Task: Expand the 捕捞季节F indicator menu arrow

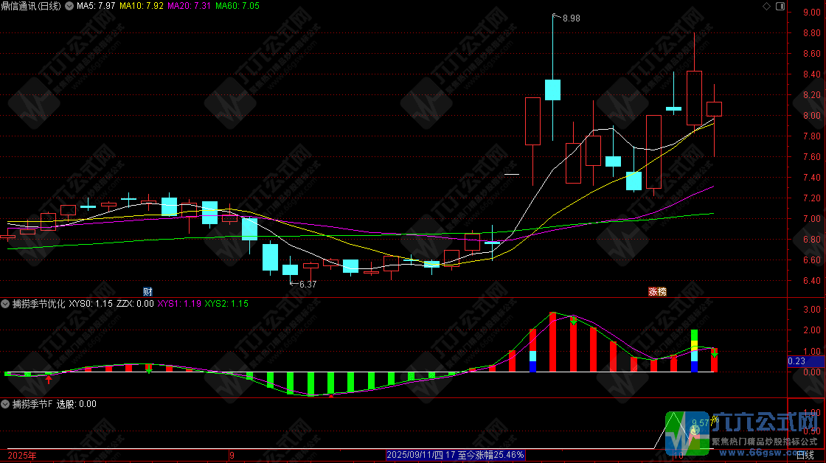Action: point(5,404)
